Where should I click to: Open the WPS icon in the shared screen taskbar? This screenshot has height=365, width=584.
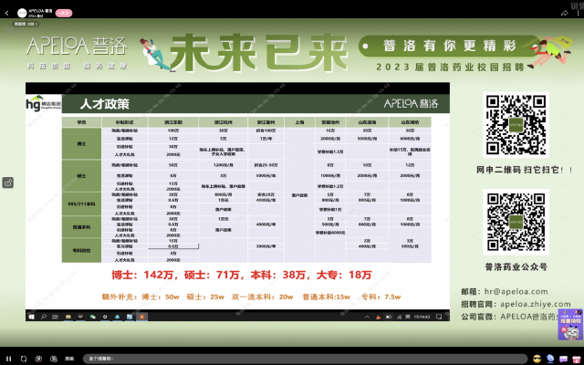point(80,317)
